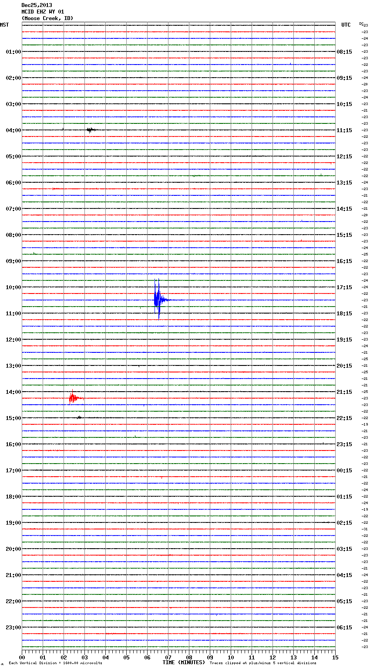Select the 18:00 MST time label

point(13,497)
